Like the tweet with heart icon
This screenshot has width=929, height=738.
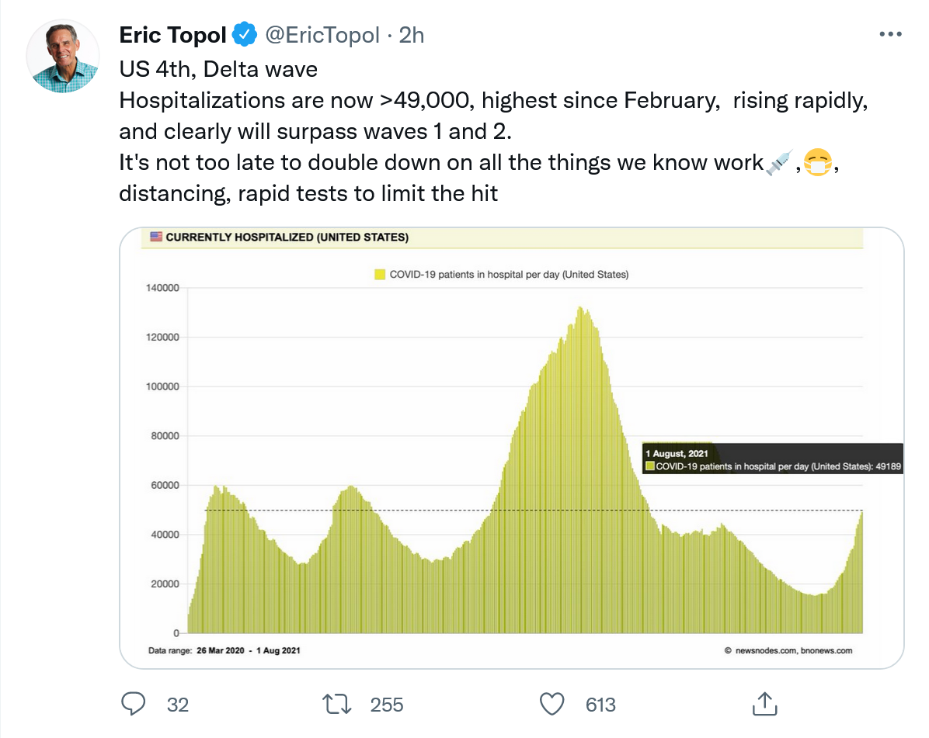point(551,704)
